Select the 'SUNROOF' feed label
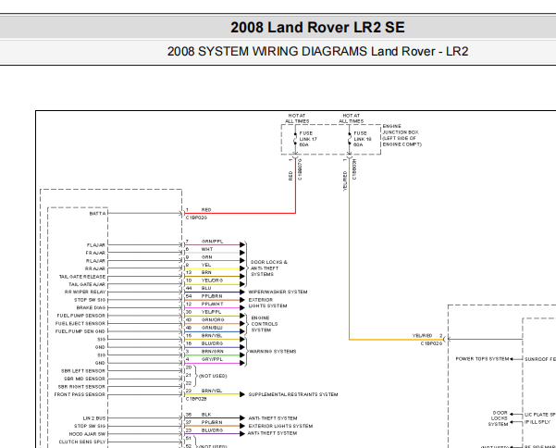Image resolution: width=556 pixels, height=448 pixels. click(540, 359)
